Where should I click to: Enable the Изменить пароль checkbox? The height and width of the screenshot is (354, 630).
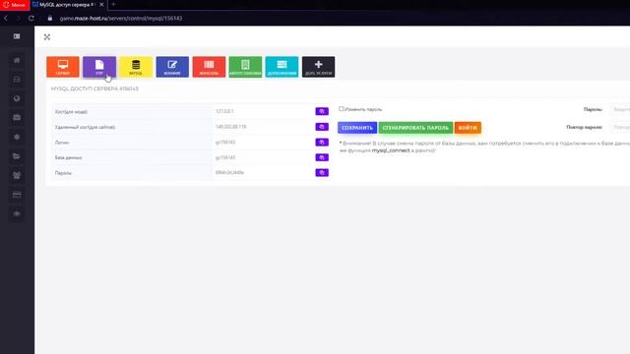(342, 109)
